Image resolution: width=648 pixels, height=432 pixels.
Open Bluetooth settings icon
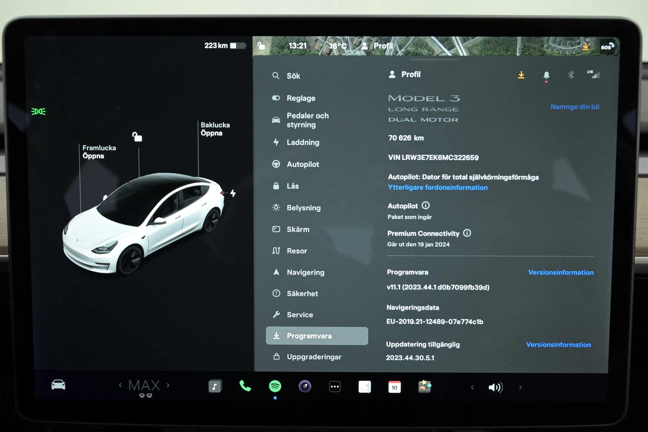[x=570, y=75]
